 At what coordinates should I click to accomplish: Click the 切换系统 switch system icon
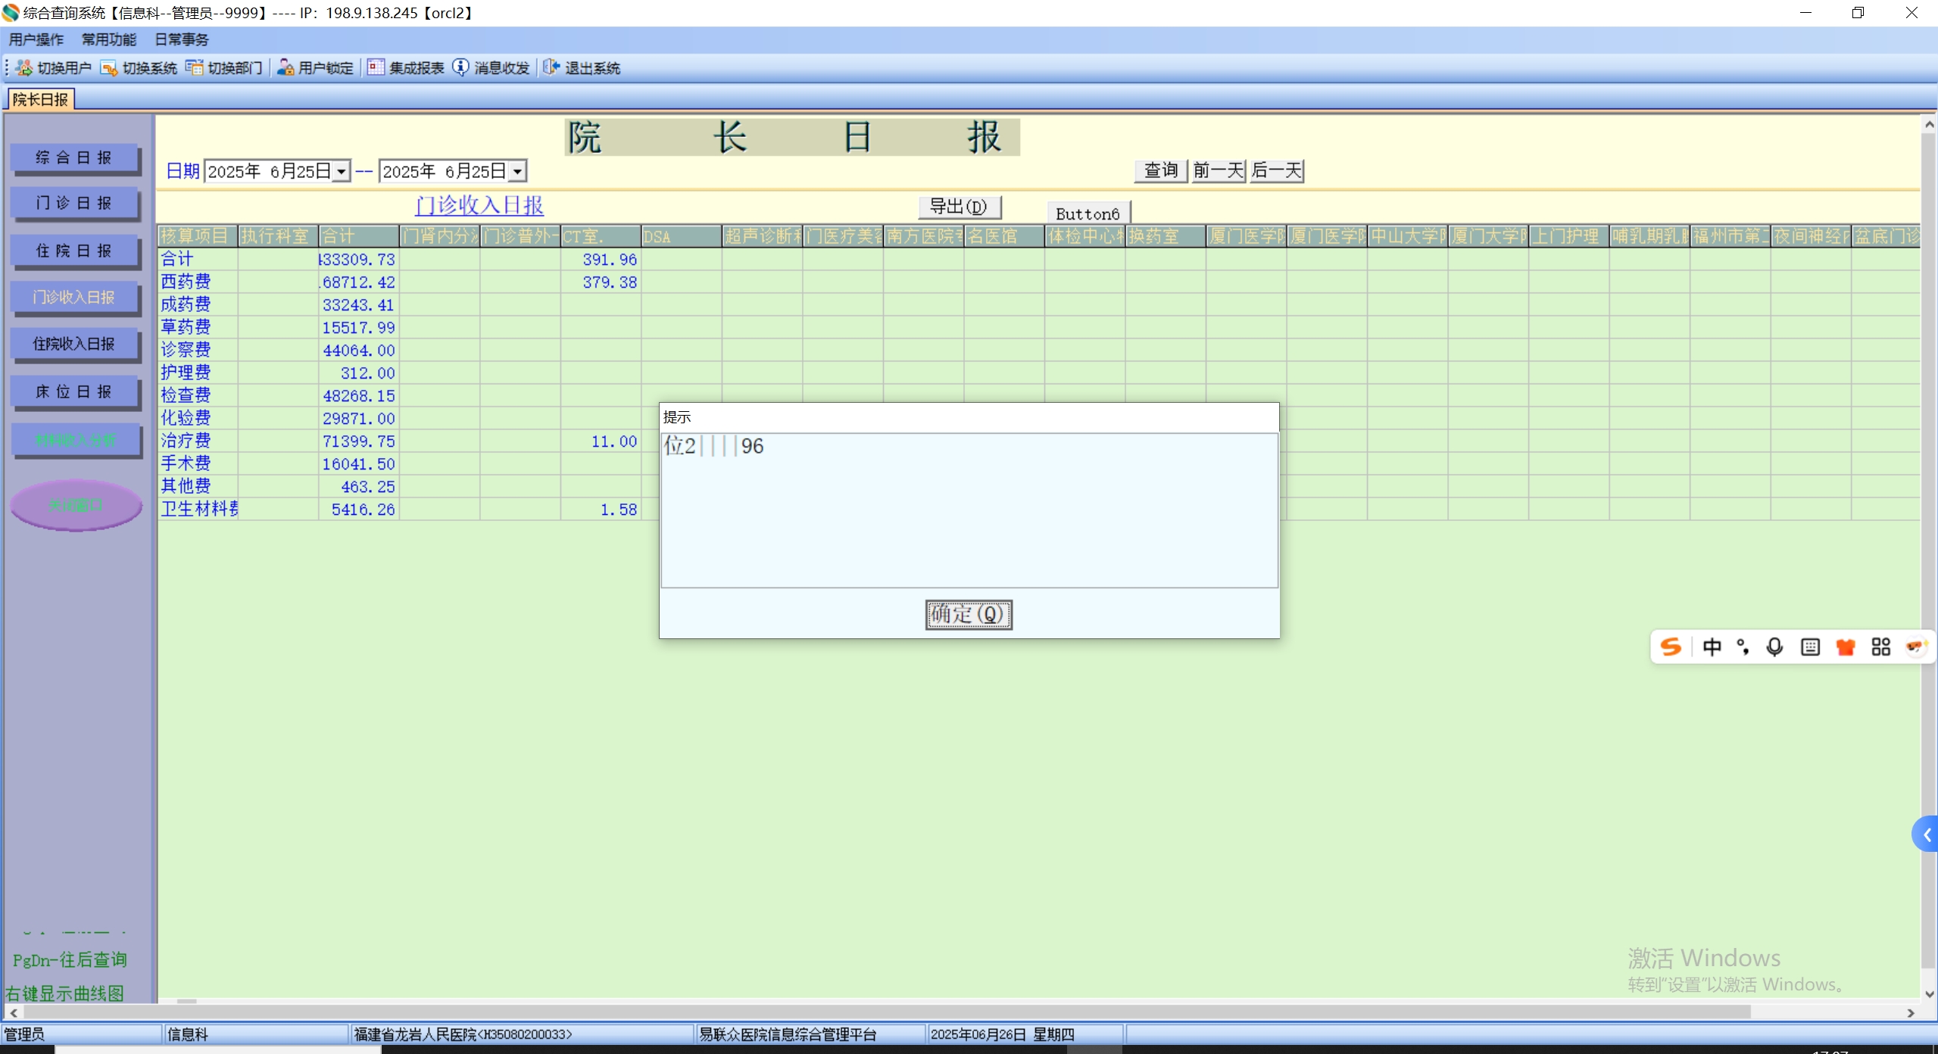click(x=109, y=68)
